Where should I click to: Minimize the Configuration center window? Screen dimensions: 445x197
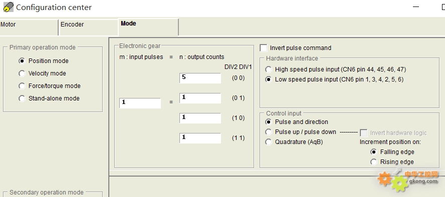[x=416, y=7]
